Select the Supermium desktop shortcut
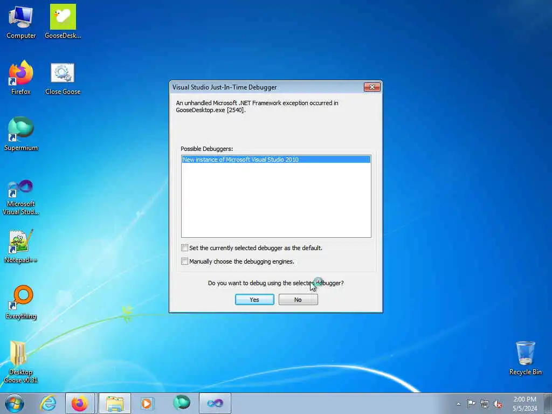 tap(21, 134)
